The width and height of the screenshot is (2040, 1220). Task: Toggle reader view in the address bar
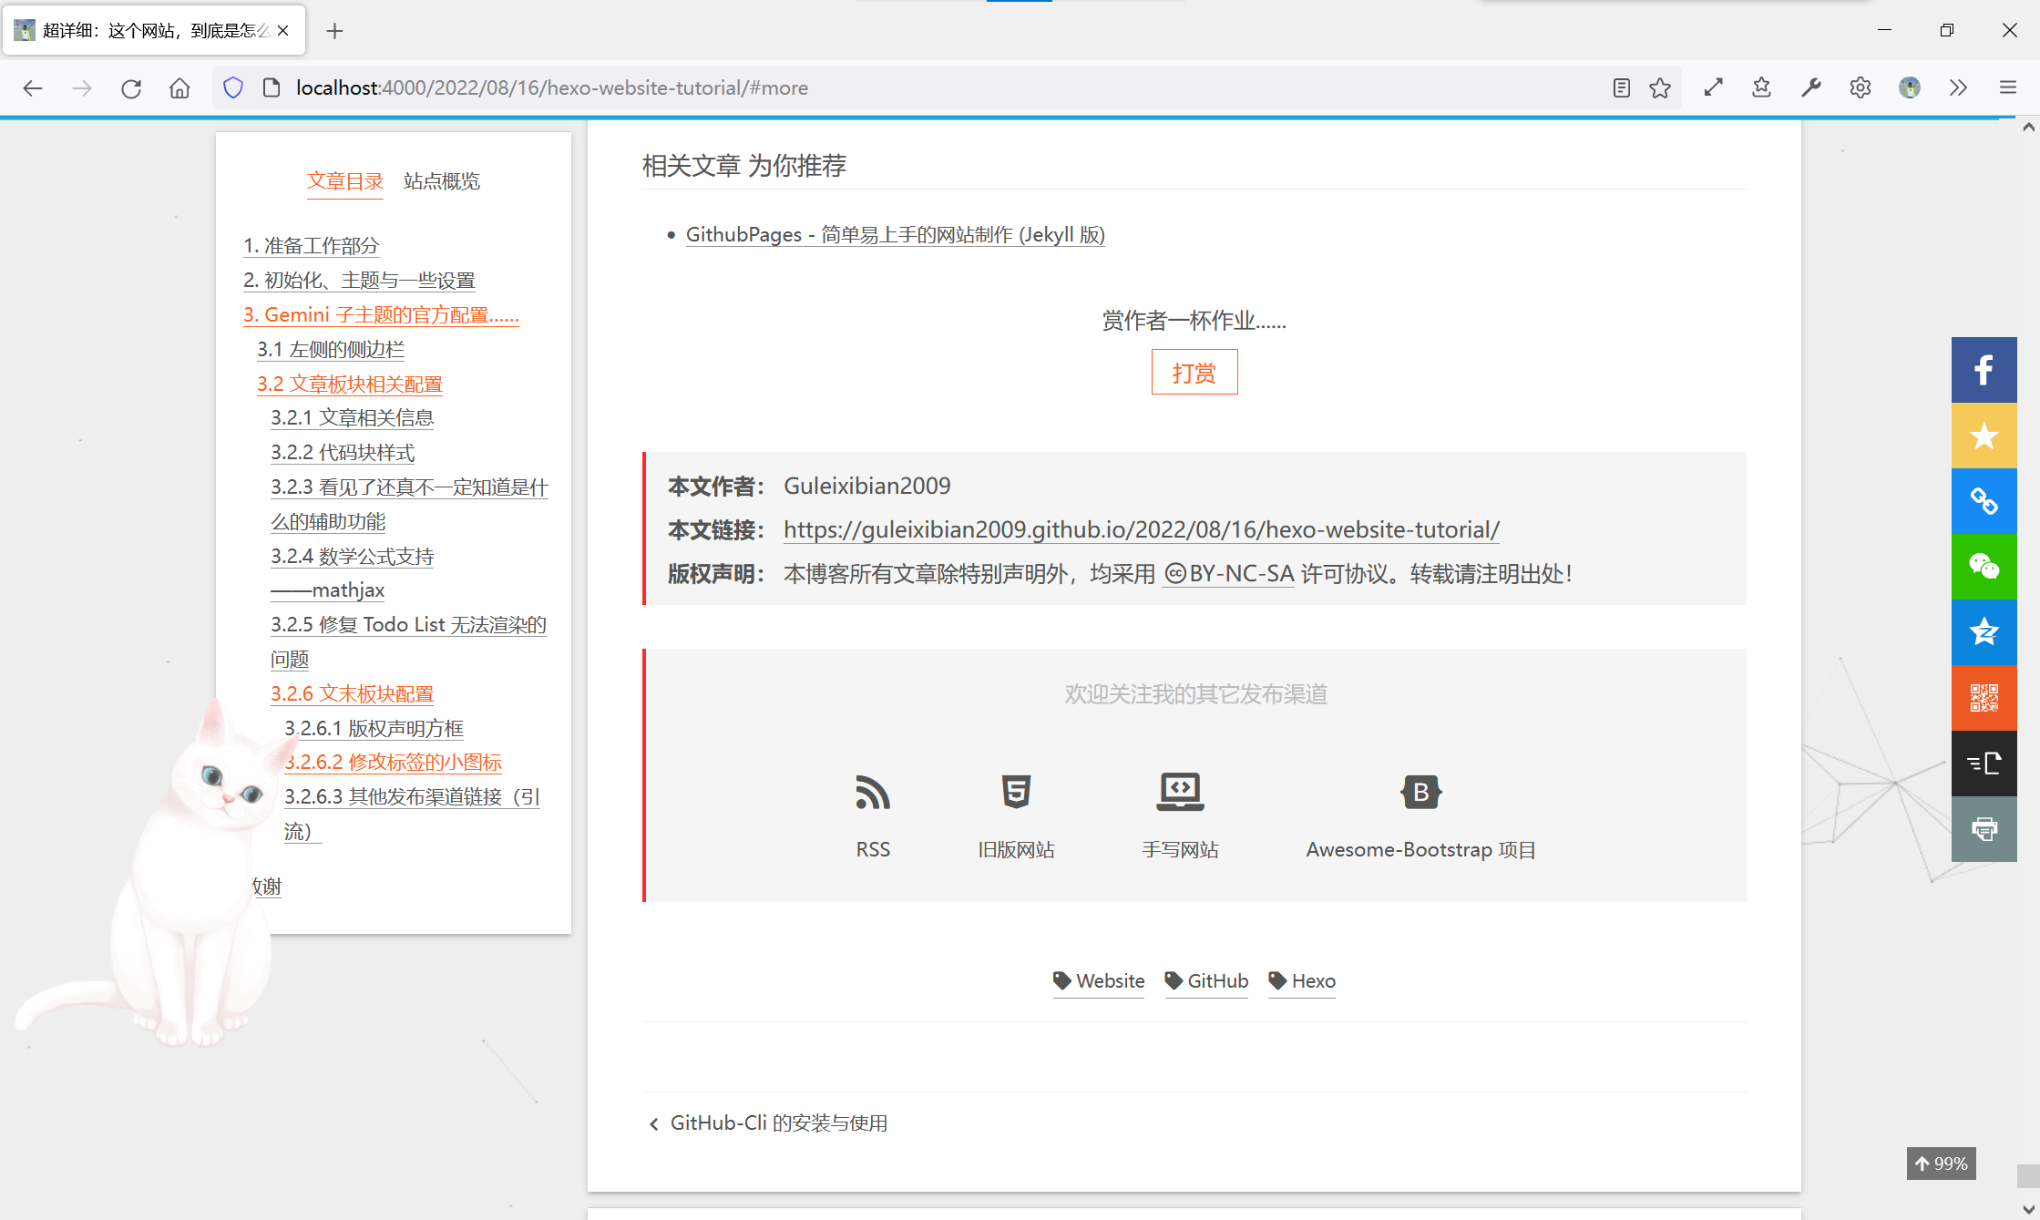1621,87
